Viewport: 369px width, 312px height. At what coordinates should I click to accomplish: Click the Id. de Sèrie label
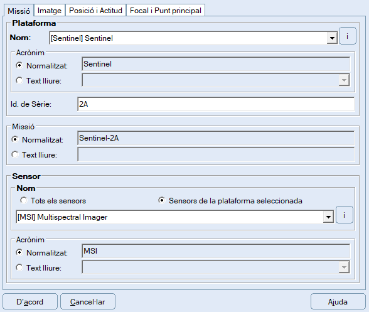pyautogui.click(x=31, y=104)
